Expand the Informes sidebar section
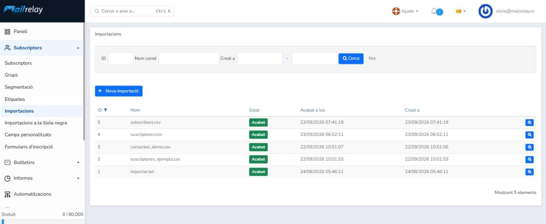 (42, 178)
